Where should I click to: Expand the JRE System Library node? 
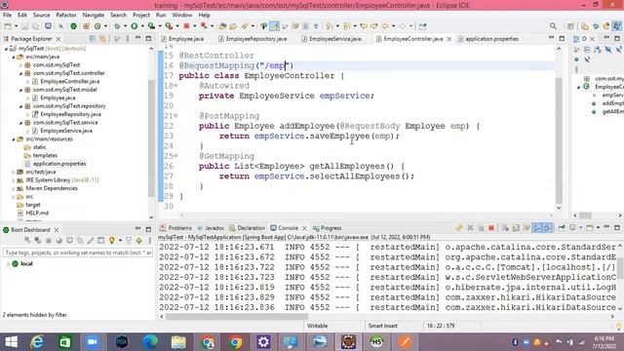(x=14, y=180)
